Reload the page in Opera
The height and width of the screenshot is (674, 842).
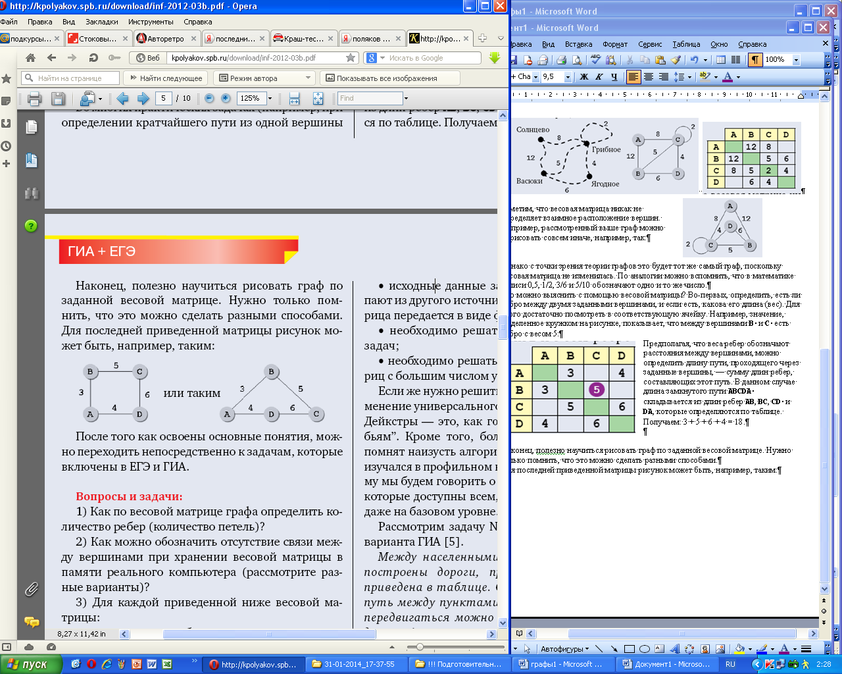pyautogui.click(x=93, y=58)
